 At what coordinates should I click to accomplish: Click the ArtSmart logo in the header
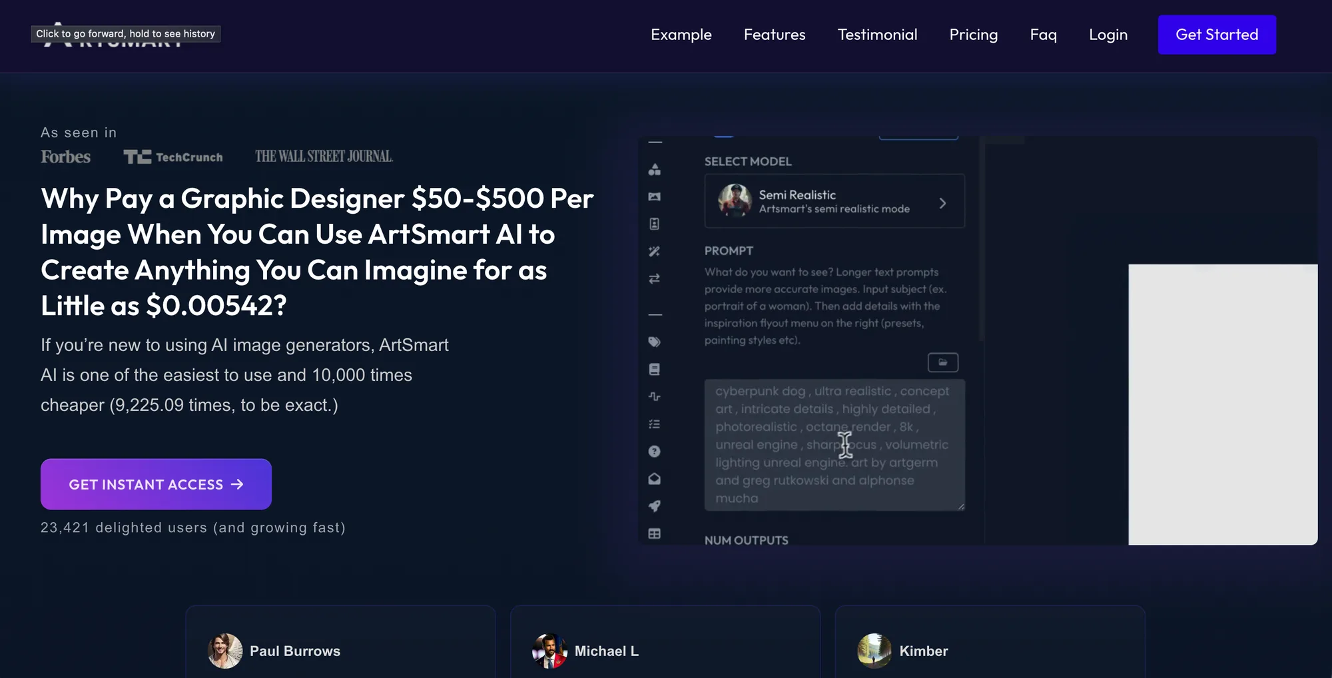[113, 35]
